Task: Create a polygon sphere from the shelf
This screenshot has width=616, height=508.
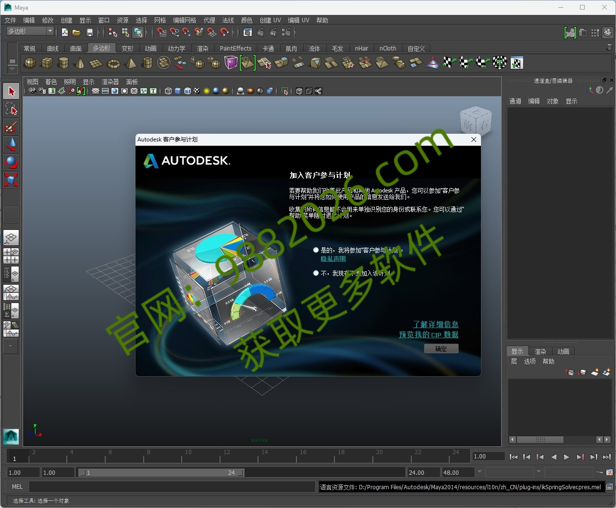Action: point(30,63)
